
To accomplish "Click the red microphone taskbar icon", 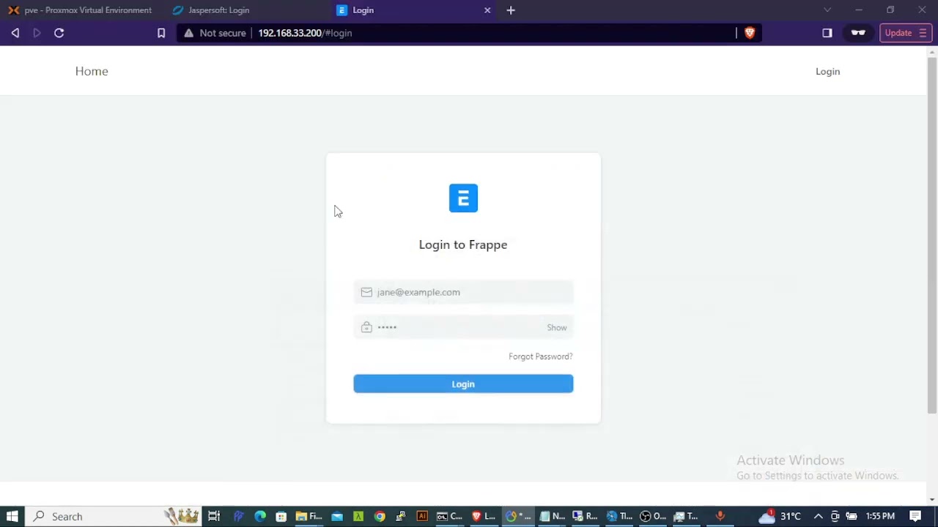I will point(720,517).
